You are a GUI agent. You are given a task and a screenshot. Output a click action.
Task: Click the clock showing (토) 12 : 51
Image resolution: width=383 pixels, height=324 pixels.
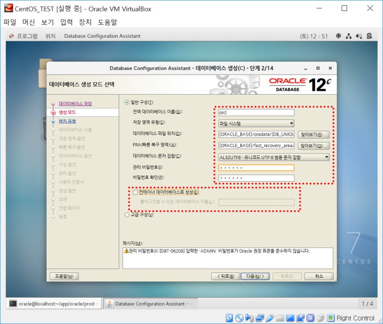(314, 36)
